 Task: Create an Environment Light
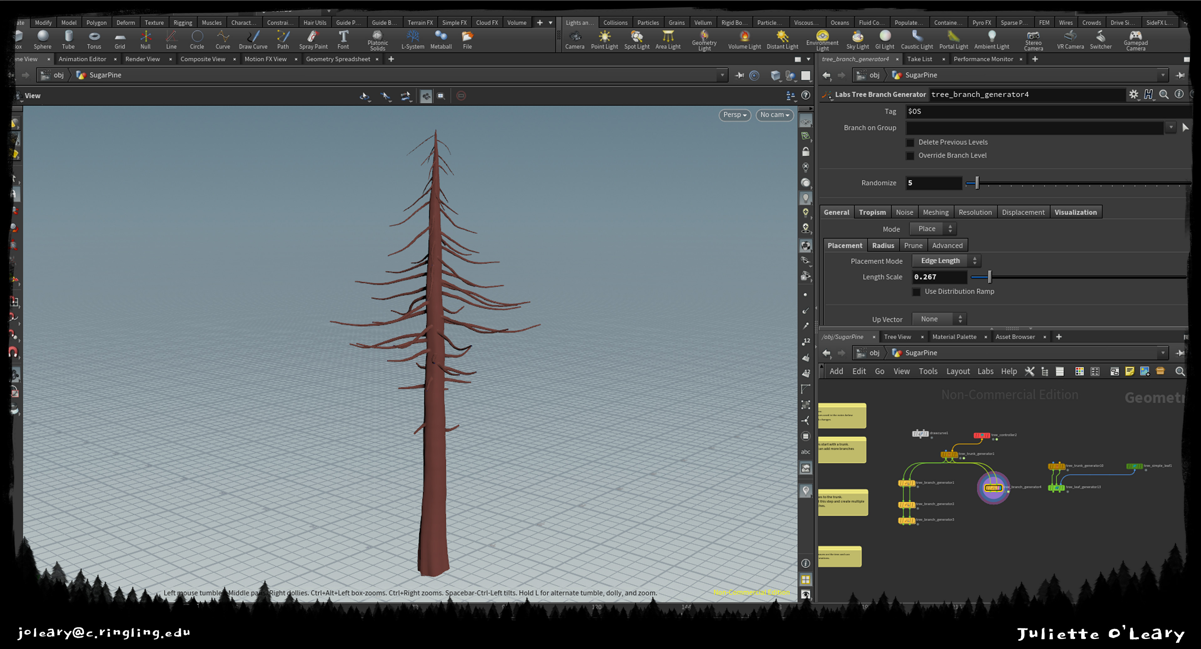(x=822, y=39)
